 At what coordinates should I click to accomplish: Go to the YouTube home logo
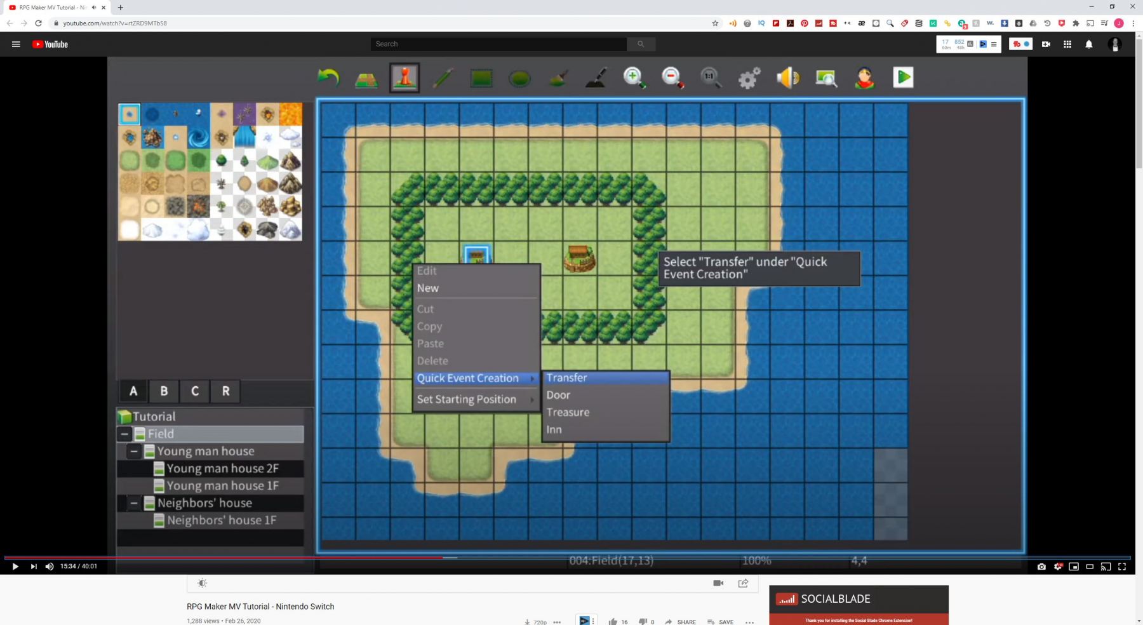tap(50, 44)
